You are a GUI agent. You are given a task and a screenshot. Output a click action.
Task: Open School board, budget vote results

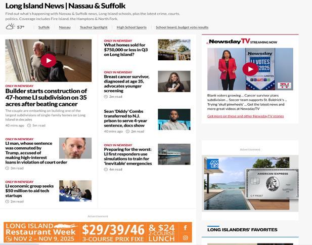coord(182,27)
